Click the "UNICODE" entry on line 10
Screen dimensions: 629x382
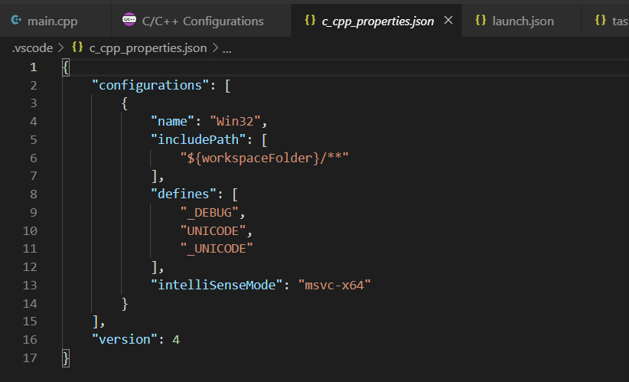click(x=213, y=230)
